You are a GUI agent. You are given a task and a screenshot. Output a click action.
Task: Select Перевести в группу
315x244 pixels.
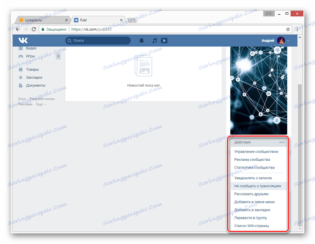coord(251,218)
